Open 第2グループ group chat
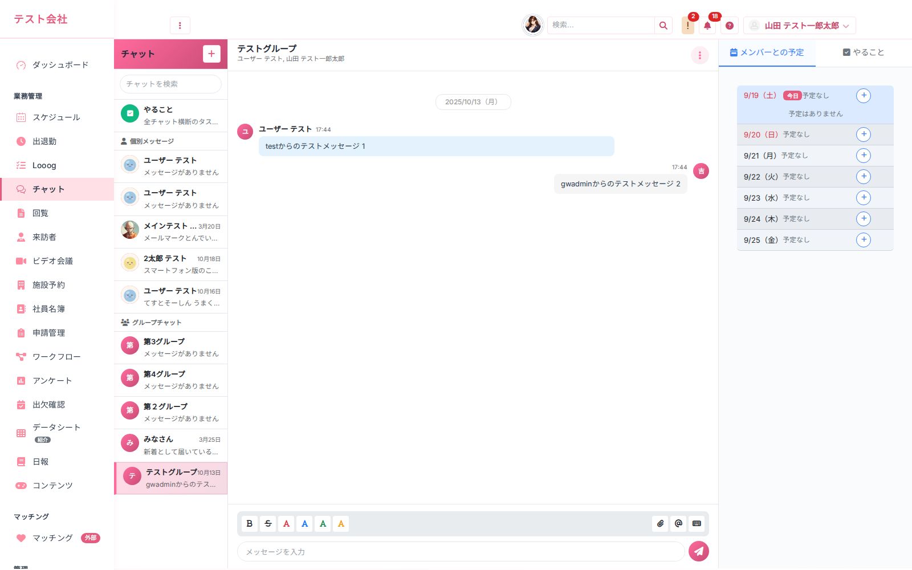 click(170, 413)
